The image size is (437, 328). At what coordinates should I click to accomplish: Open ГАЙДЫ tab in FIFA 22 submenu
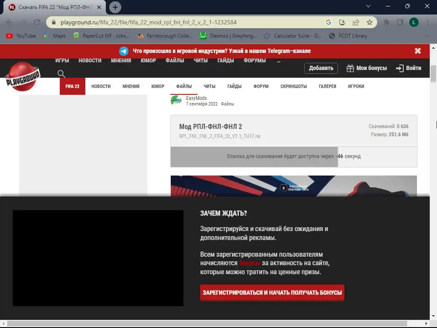point(234,86)
